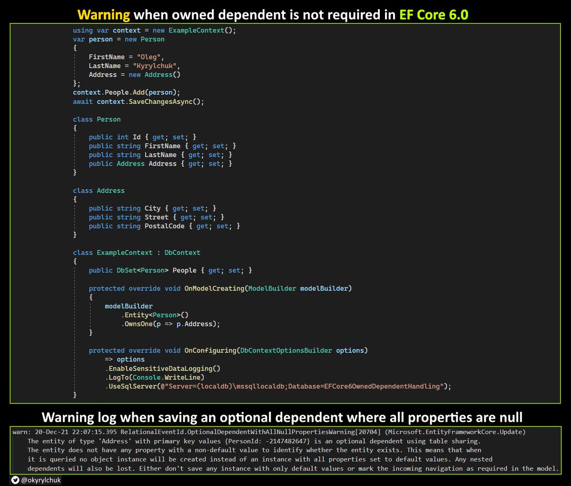Image resolution: width=571 pixels, height=486 pixels.
Task: Click the "class Person" declaration
Action: pos(97,119)
